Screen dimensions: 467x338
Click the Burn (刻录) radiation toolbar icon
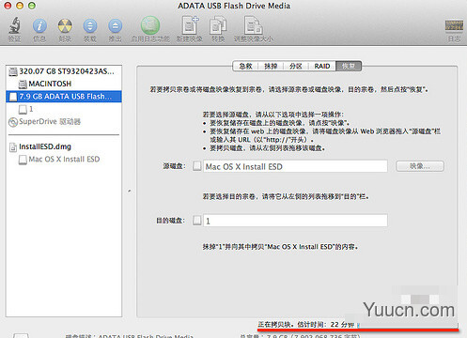coord(65,25)
